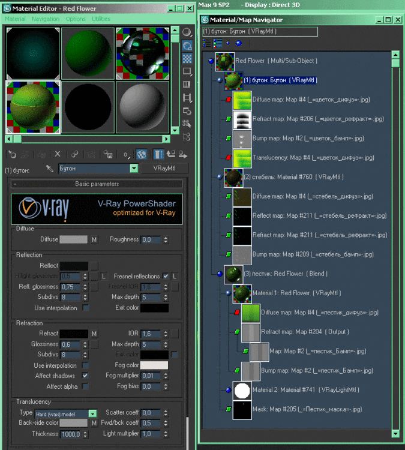This screenshot has width=405, height=450.
Task: Switch the Navigator to View List + Icons
Action: (x=218, y=43)
